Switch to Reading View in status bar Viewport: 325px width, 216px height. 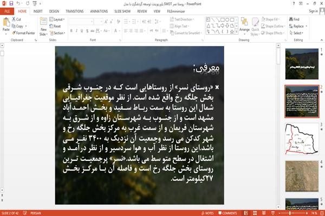264,213
